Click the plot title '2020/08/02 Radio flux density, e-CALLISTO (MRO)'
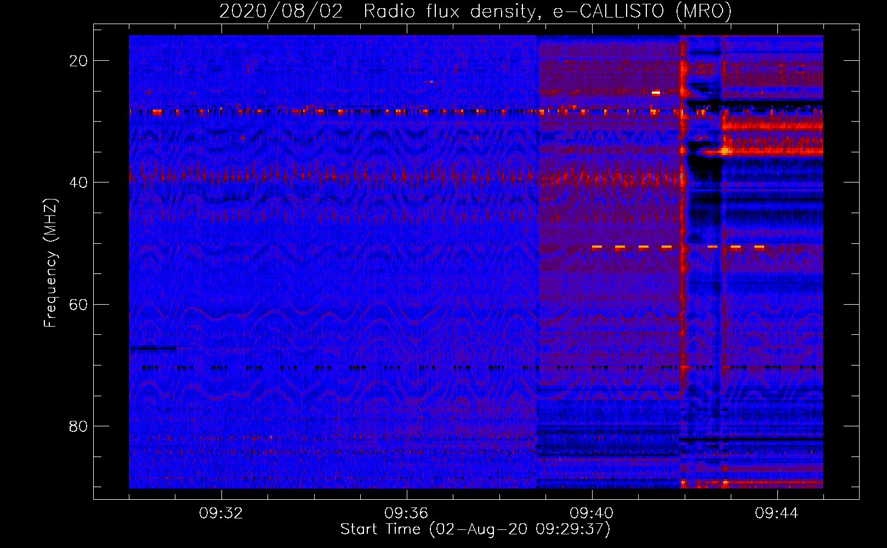Screen dimensions: 887x548 click(x=475, y=11)
